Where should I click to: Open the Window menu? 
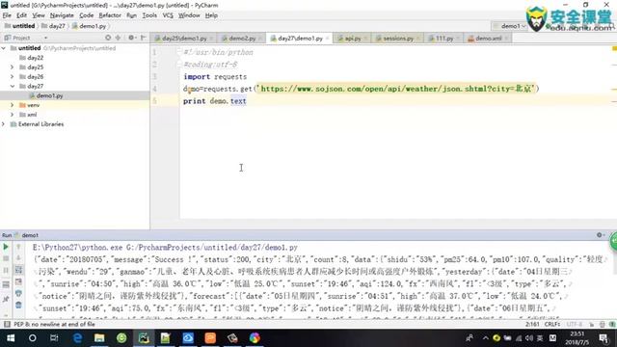(189, 15)
